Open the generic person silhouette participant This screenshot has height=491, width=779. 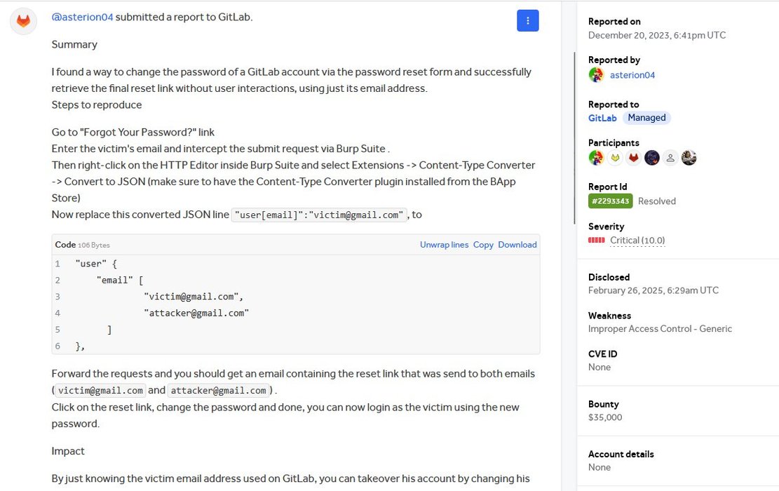(670, 158)
